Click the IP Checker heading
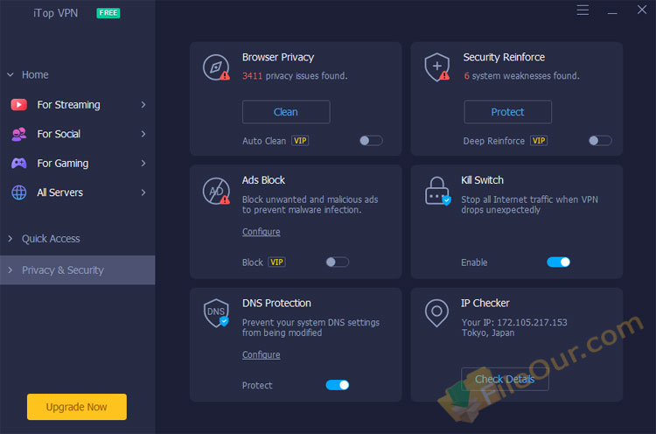Viewport: 656px width, 434px height. click(485, 303)
